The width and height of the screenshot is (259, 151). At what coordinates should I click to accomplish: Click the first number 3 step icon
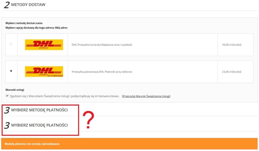tap(7, 110)
